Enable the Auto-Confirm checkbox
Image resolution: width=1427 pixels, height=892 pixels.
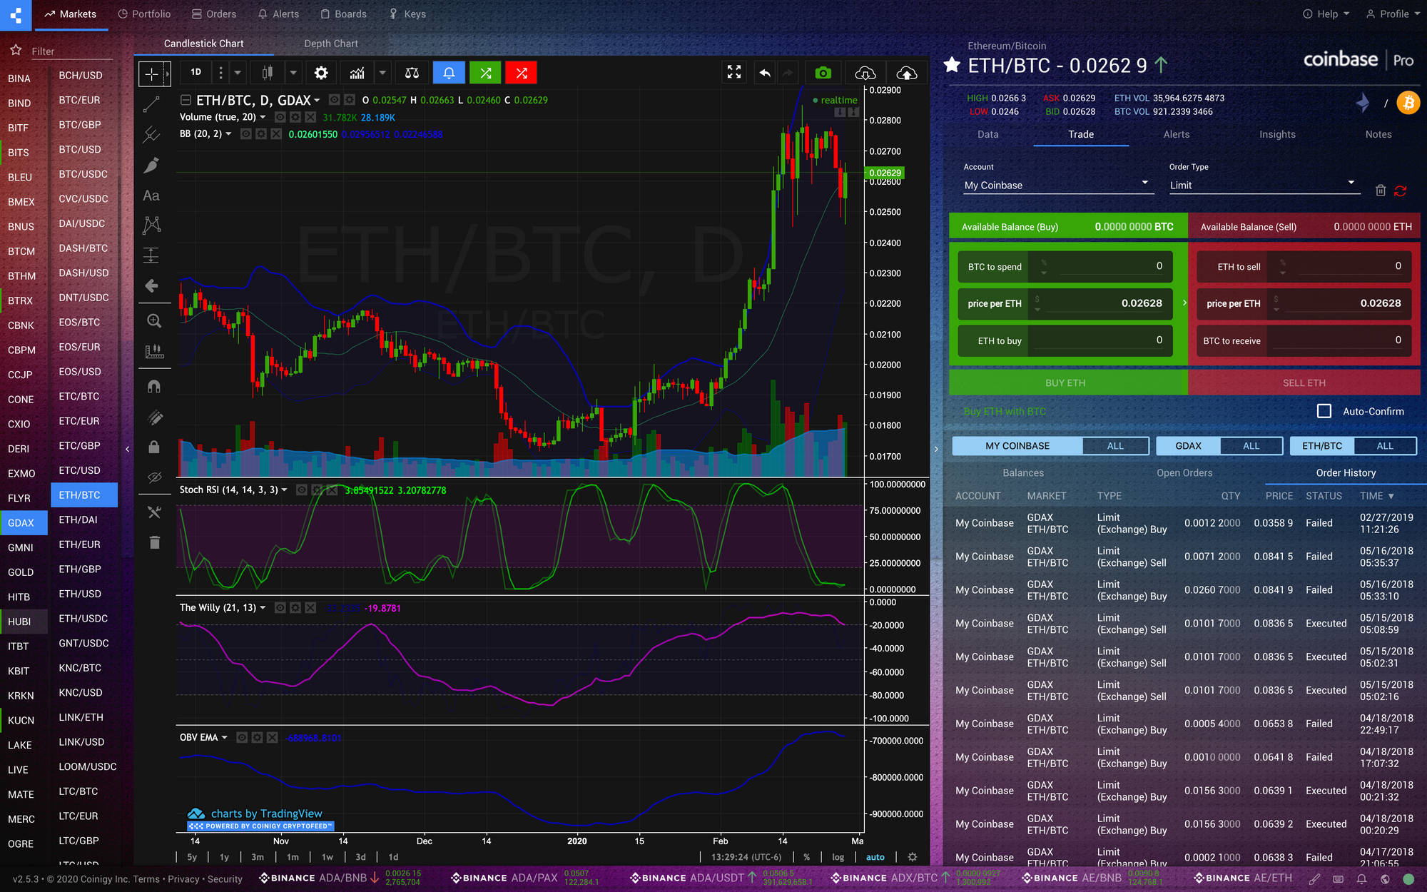[1324, 411]
